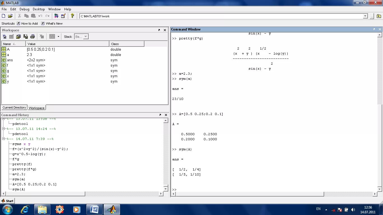383x215 pixels.
Task: Click the Copy toolbar icon
Action: [26, 16]
